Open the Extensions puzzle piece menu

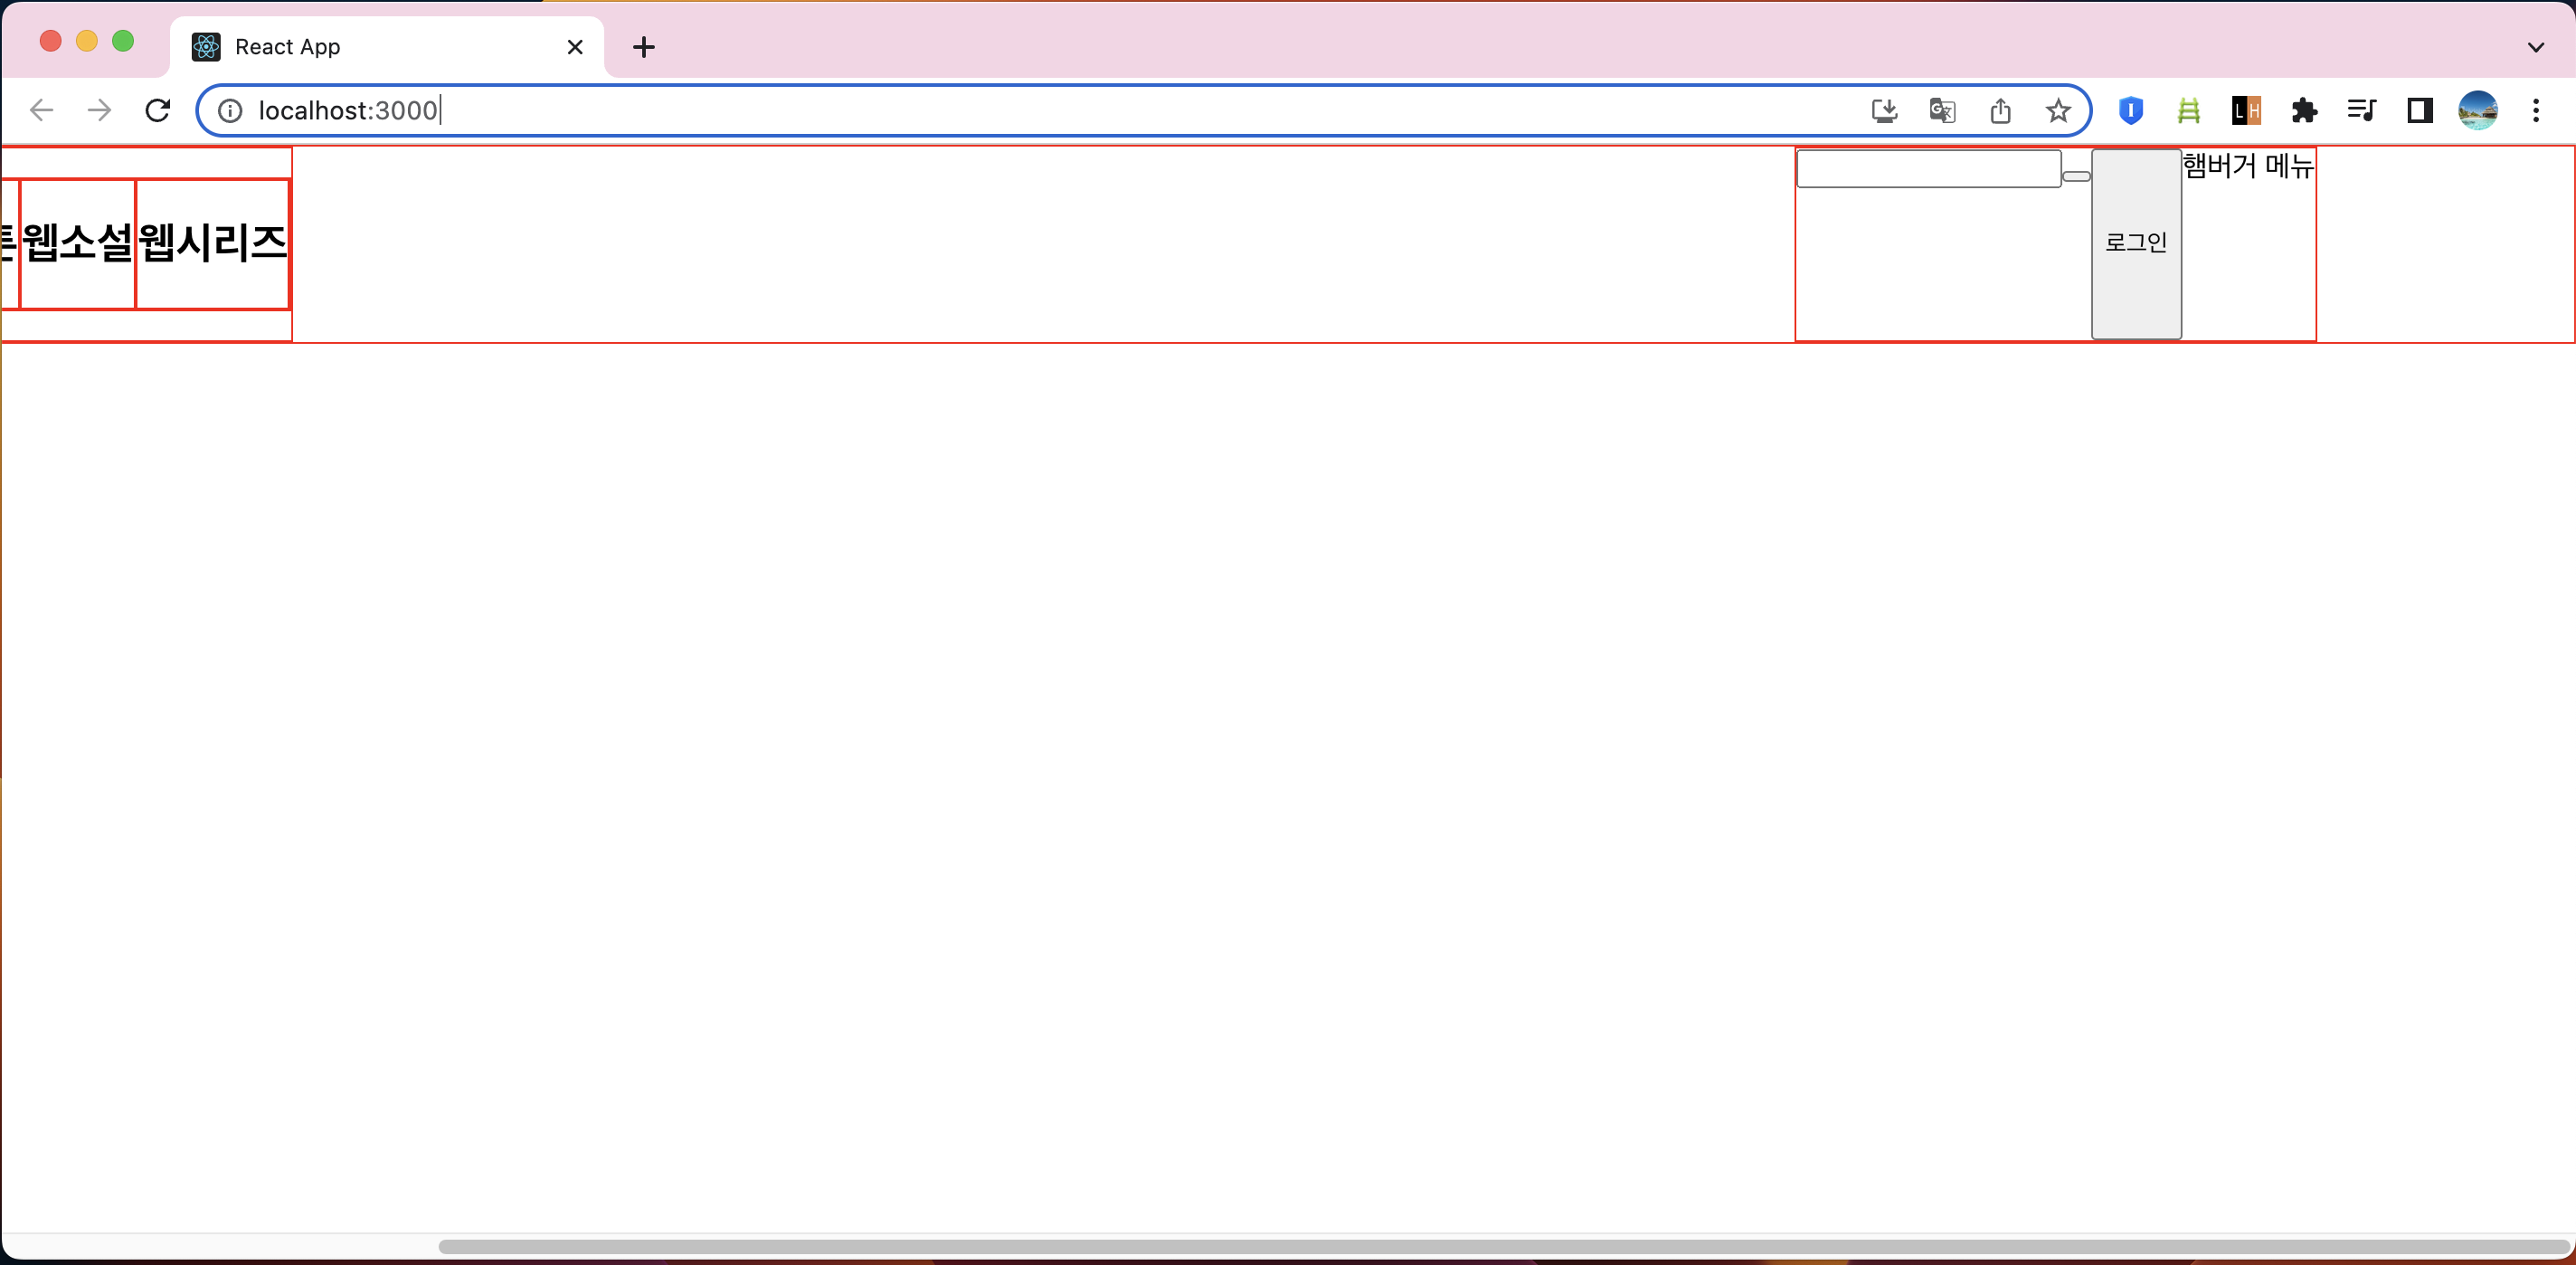tap(2304, 110)
